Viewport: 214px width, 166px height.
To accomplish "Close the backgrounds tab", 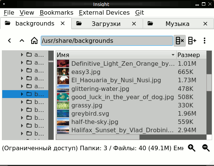I will tap(63, 24).
